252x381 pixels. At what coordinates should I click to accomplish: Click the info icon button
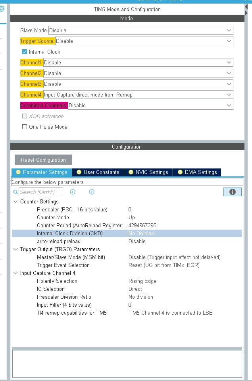tap(232, 192)
